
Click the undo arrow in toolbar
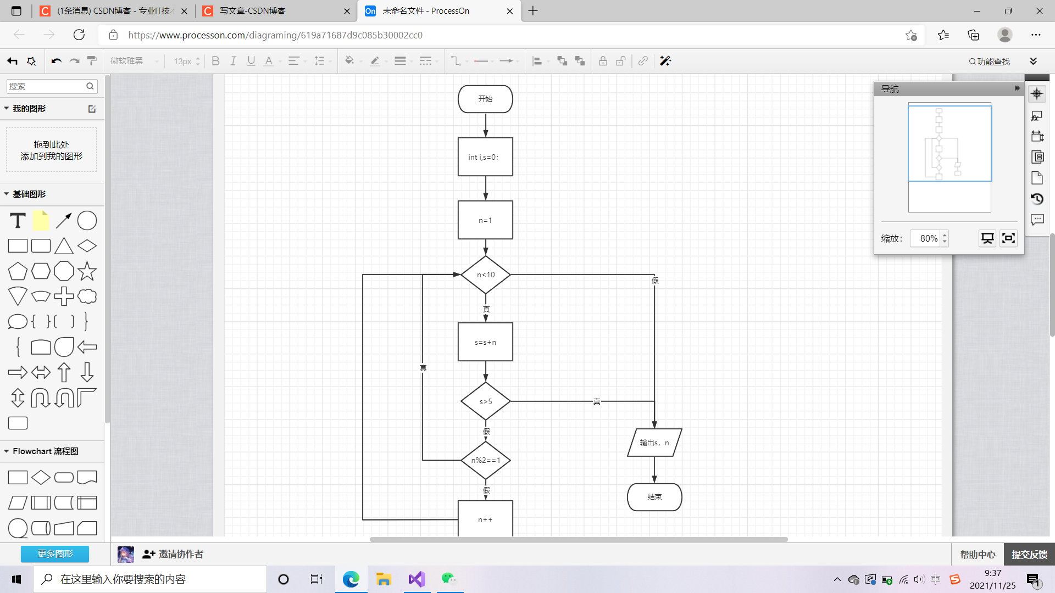point(56,61)
